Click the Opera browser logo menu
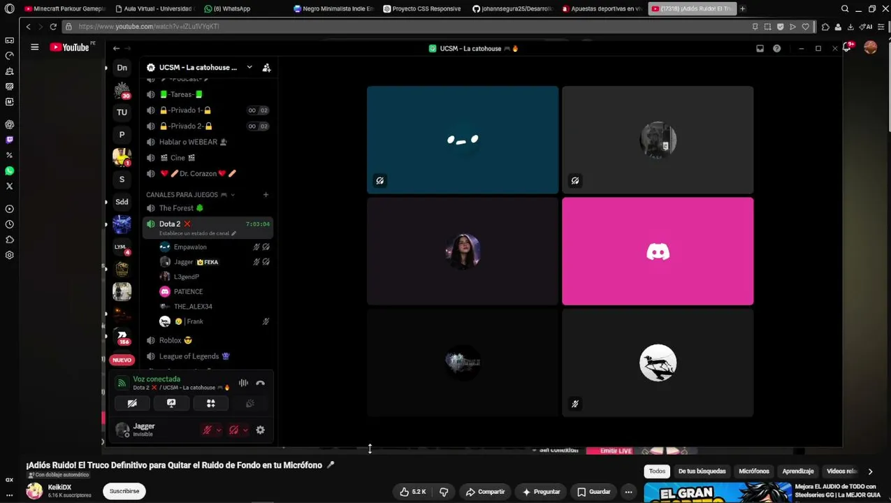Viewport: 891px width, 503px height. 9,8
